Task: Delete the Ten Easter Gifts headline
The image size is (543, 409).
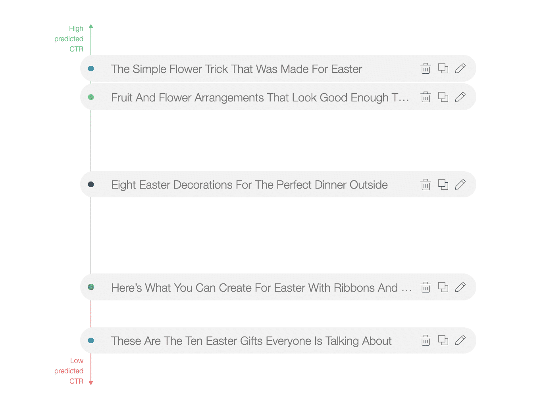Action: 426,340
